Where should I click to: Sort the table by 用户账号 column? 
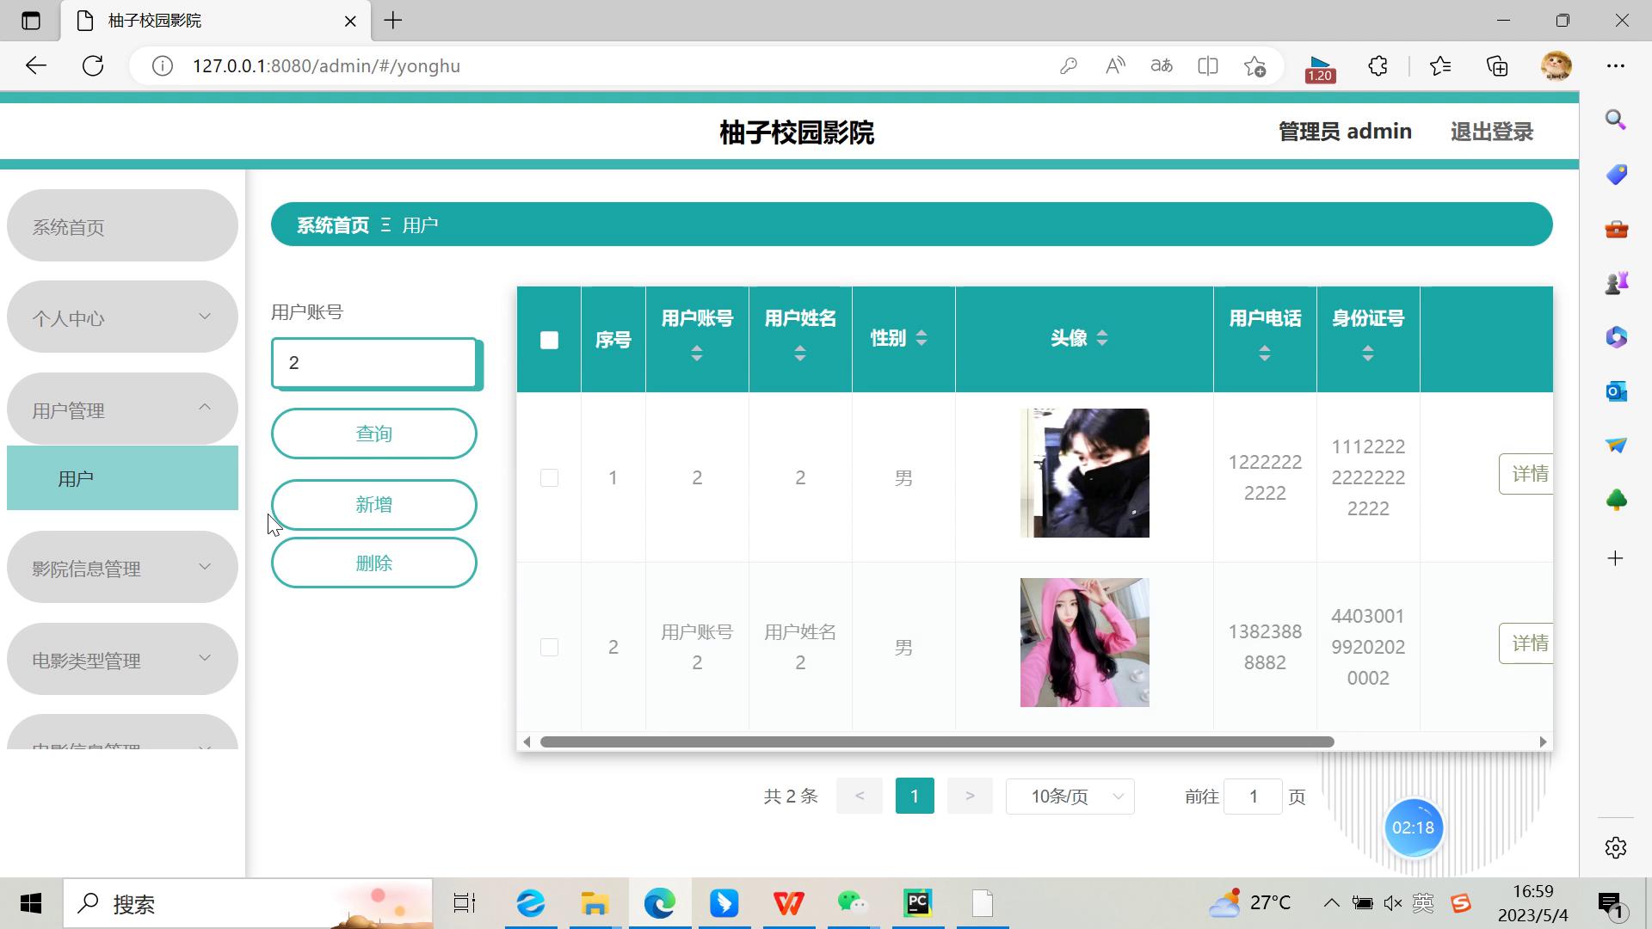(697, 353)
